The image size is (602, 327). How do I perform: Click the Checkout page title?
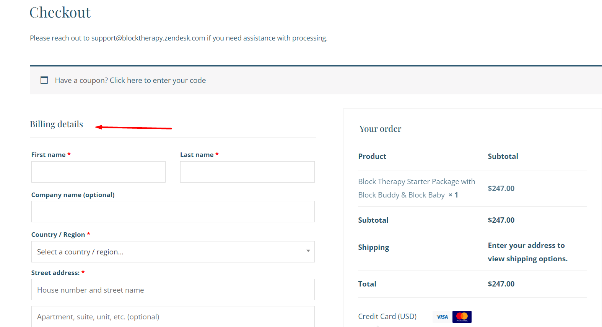[60, 13]
